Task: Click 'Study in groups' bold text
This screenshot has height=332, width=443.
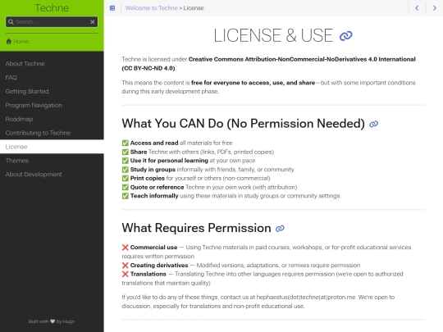Action: [x=153, y=170]
